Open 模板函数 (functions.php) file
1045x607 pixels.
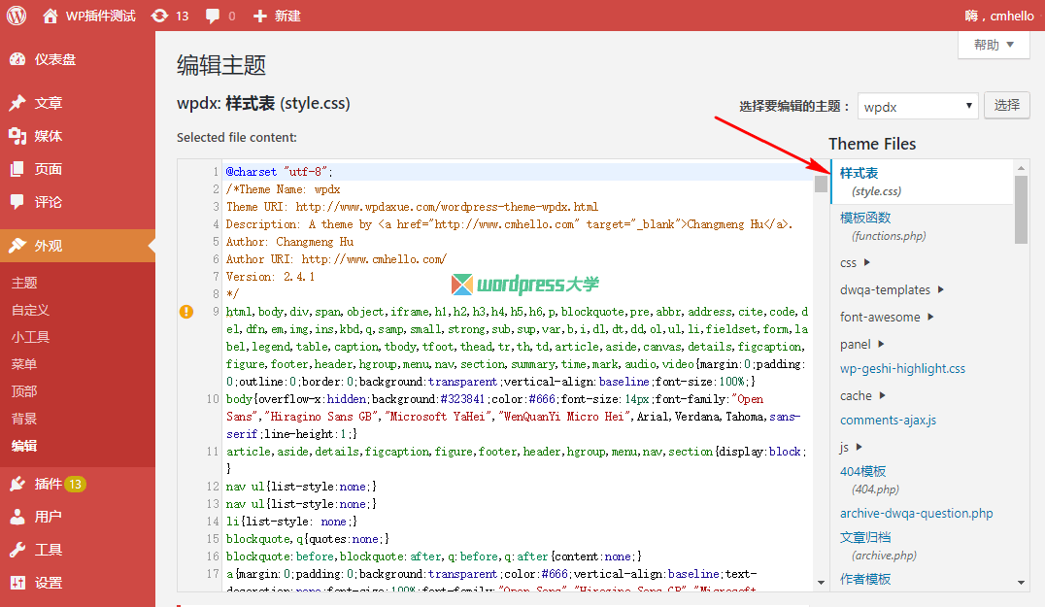883,226
